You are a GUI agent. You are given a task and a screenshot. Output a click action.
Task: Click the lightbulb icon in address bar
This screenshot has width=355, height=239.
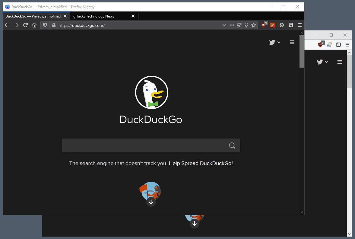tap(246, 25)
